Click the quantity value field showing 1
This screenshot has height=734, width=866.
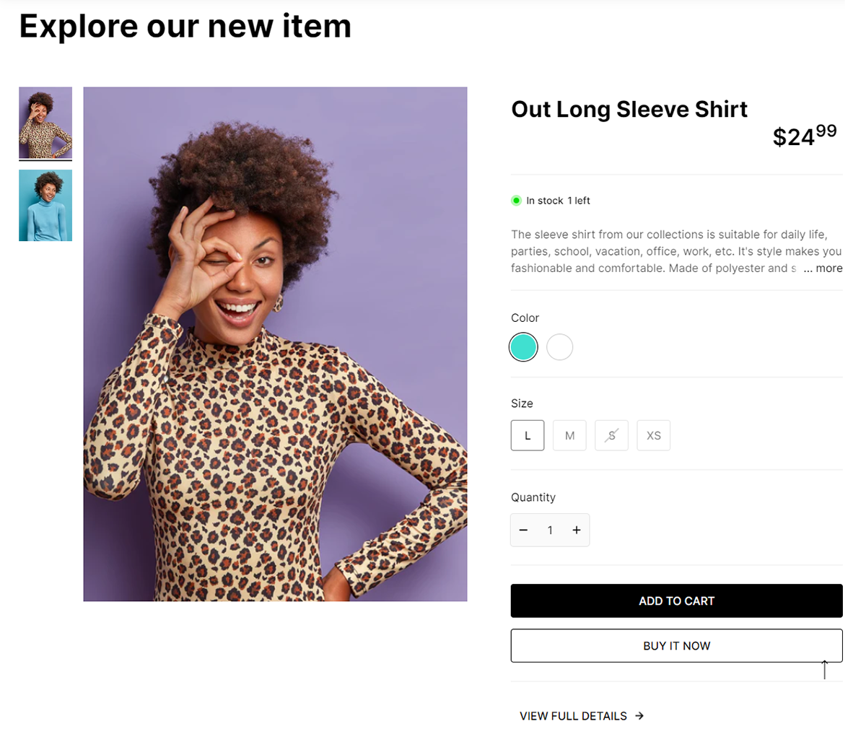(550, 529)
